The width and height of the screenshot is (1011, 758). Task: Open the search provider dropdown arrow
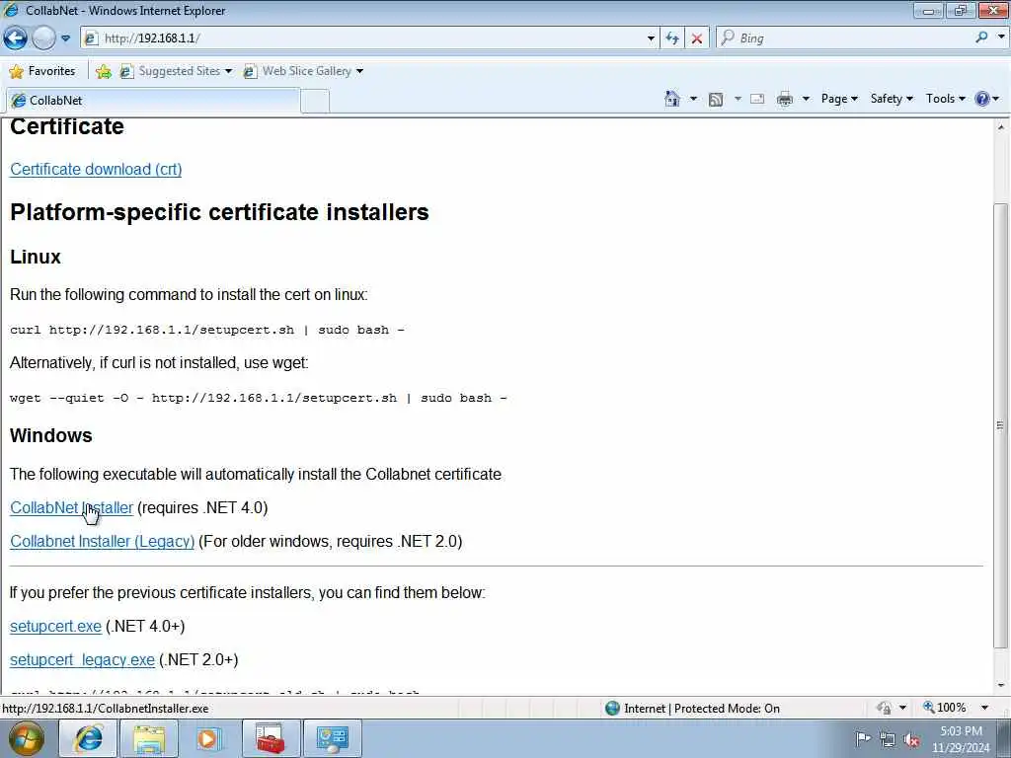(1001, 38)
